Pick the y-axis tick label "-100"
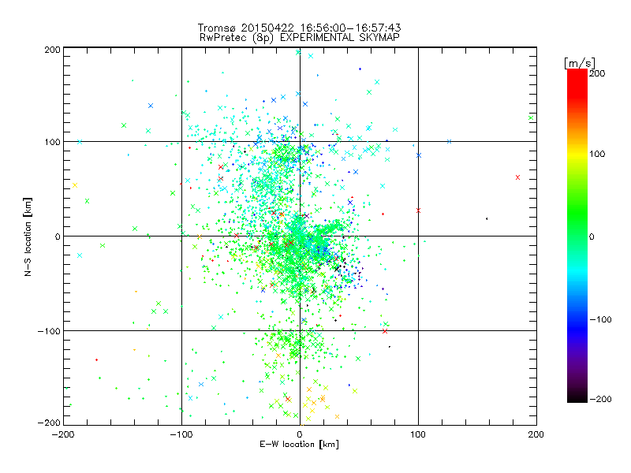The height and width of the screenshot is (473, 631). coord(49,331)
